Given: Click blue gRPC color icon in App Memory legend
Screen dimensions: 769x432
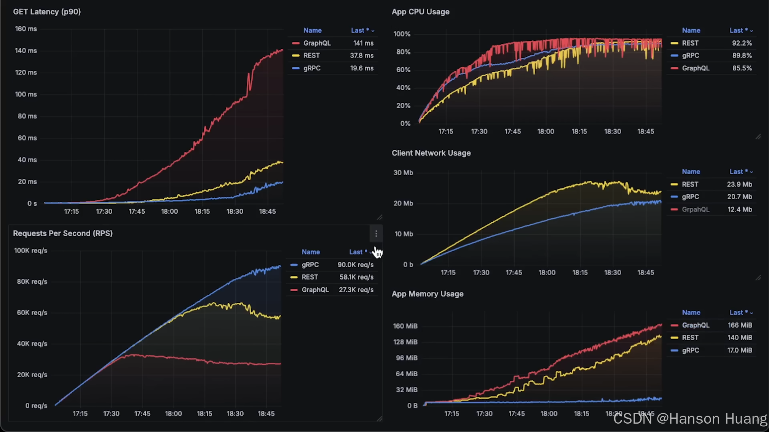Looking at the screenshot, I should pos(674,350).
